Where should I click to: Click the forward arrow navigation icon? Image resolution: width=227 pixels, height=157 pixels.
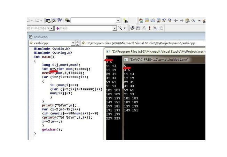click(x=181, y=21)
